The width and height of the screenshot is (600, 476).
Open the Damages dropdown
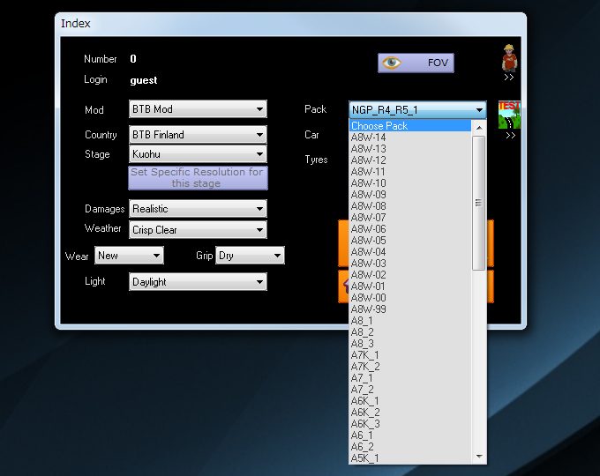198,209
